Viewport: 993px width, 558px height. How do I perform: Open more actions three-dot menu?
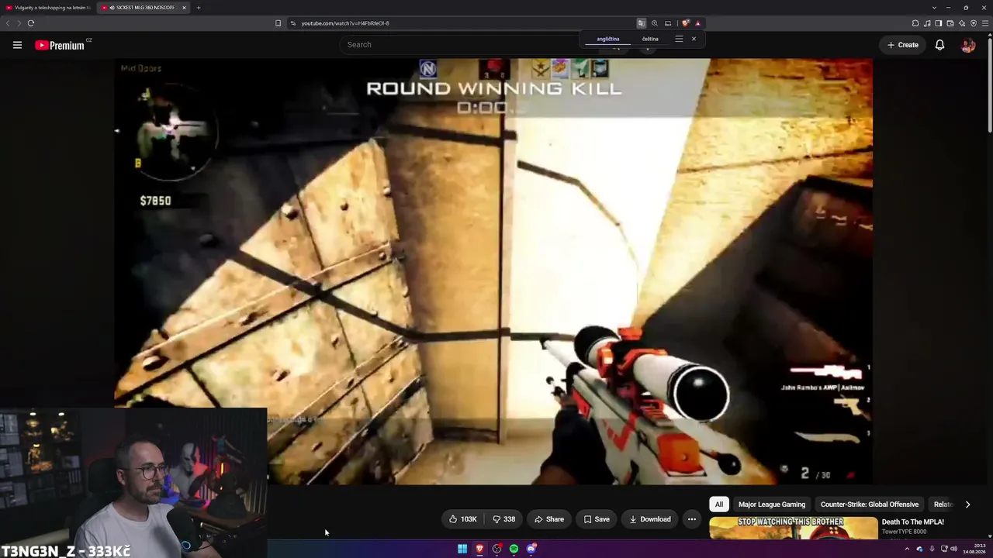pos(692,519)
